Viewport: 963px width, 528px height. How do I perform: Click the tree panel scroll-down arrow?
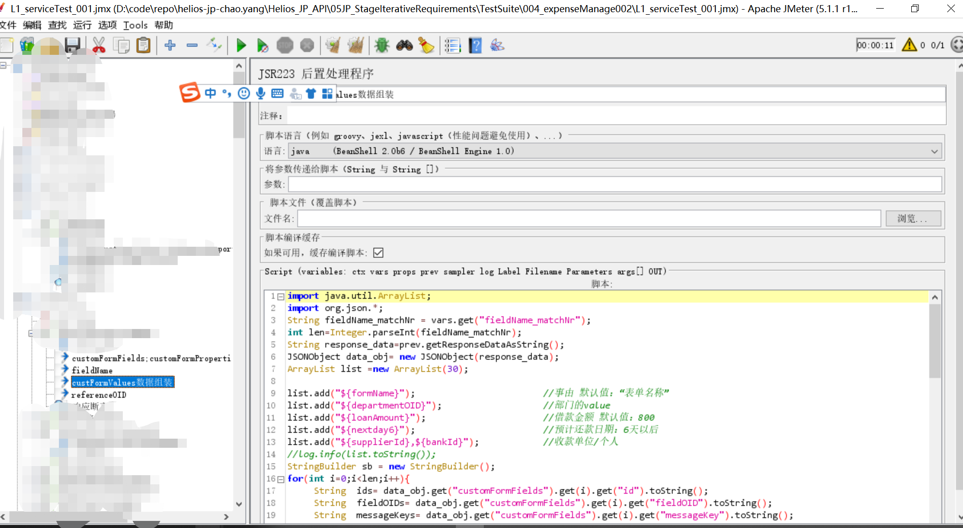coord(239,504)
